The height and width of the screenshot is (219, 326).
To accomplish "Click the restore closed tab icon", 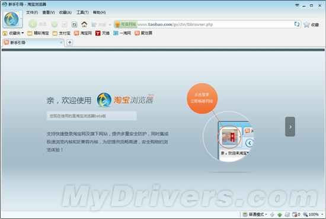I will pyautogui.click(x=94, y=24).
